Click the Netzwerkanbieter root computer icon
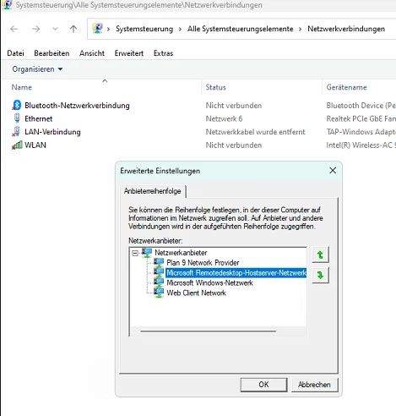 147,253
